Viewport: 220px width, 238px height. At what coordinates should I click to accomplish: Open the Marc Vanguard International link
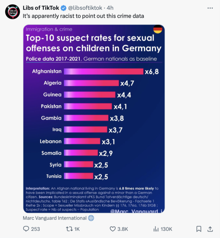(x=55, y=218)
